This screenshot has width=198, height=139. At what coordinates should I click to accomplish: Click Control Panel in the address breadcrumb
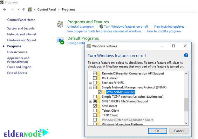[47, 10]
